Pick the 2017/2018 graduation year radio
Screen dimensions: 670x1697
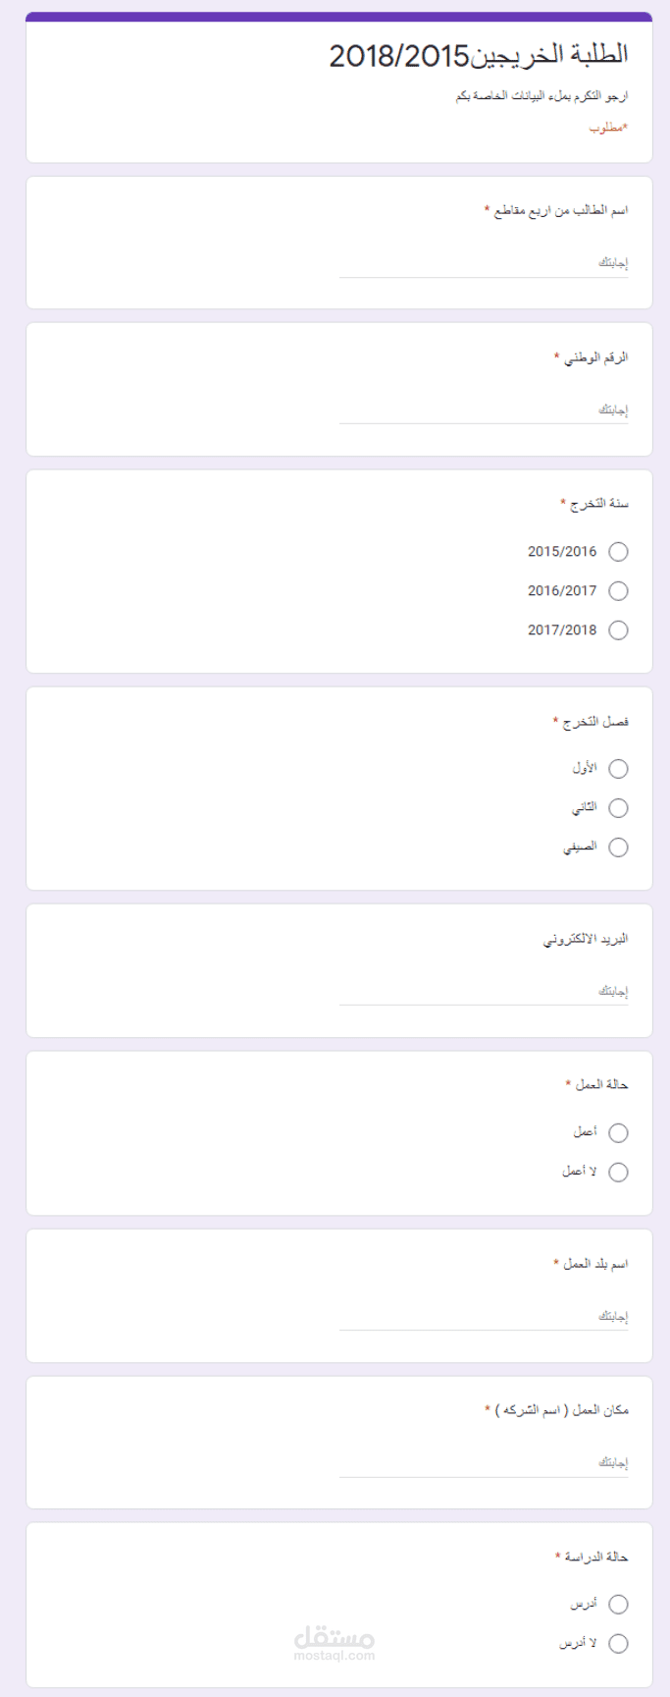coord(618,630)
